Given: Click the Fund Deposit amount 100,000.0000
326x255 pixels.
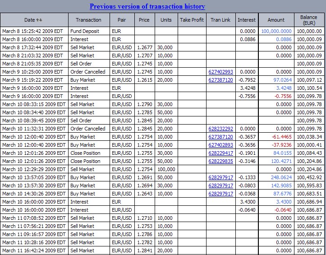Looking at the screenshot, I should coord(276,31).
